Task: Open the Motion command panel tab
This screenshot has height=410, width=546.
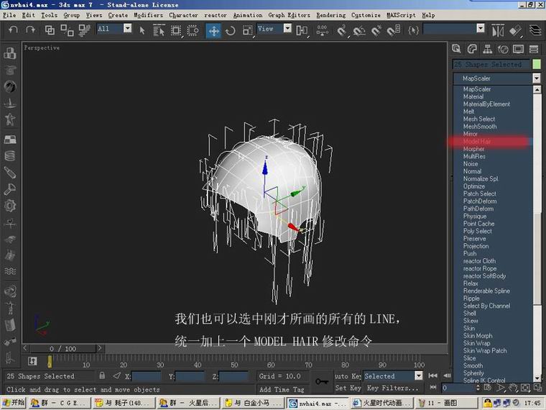Action: click(x=503, y=49)
